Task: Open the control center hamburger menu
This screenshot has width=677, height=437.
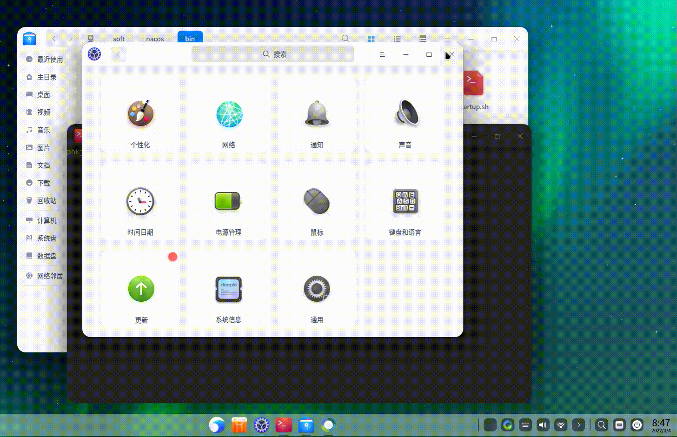Action: tap(382, 54)
